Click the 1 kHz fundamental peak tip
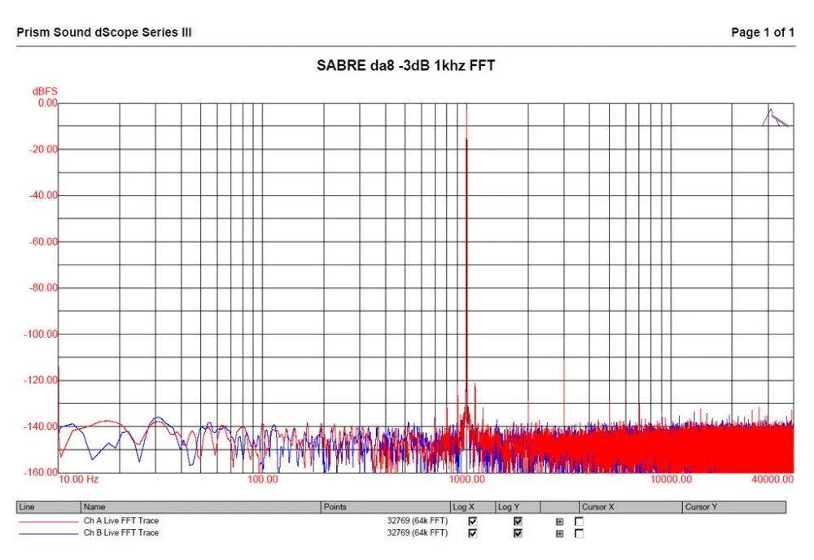The width and height of the screenshot is (814, 560). coord(466,112)
